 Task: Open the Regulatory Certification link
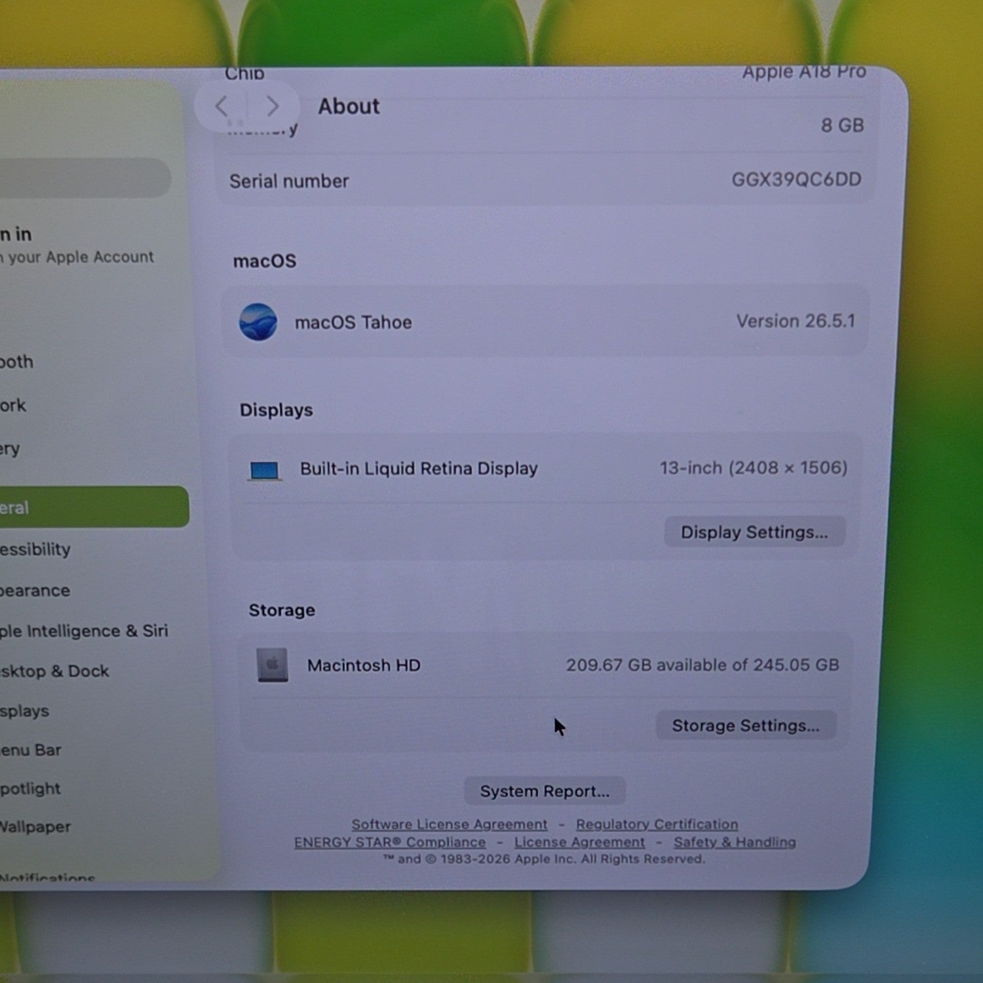(x=657, y=824)
